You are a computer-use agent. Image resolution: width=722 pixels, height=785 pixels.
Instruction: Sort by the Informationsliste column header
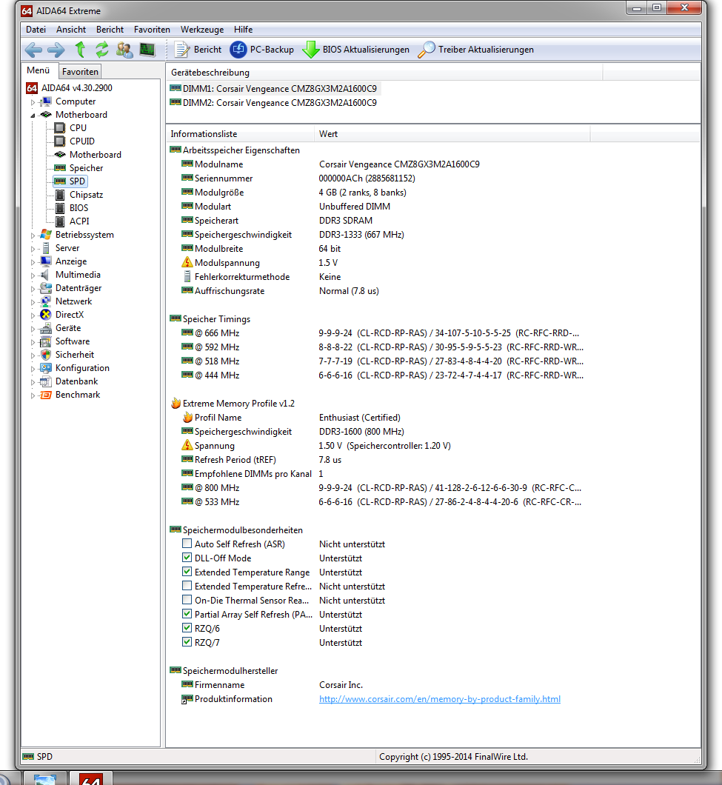pyautogui.click(x=241, y=133)
